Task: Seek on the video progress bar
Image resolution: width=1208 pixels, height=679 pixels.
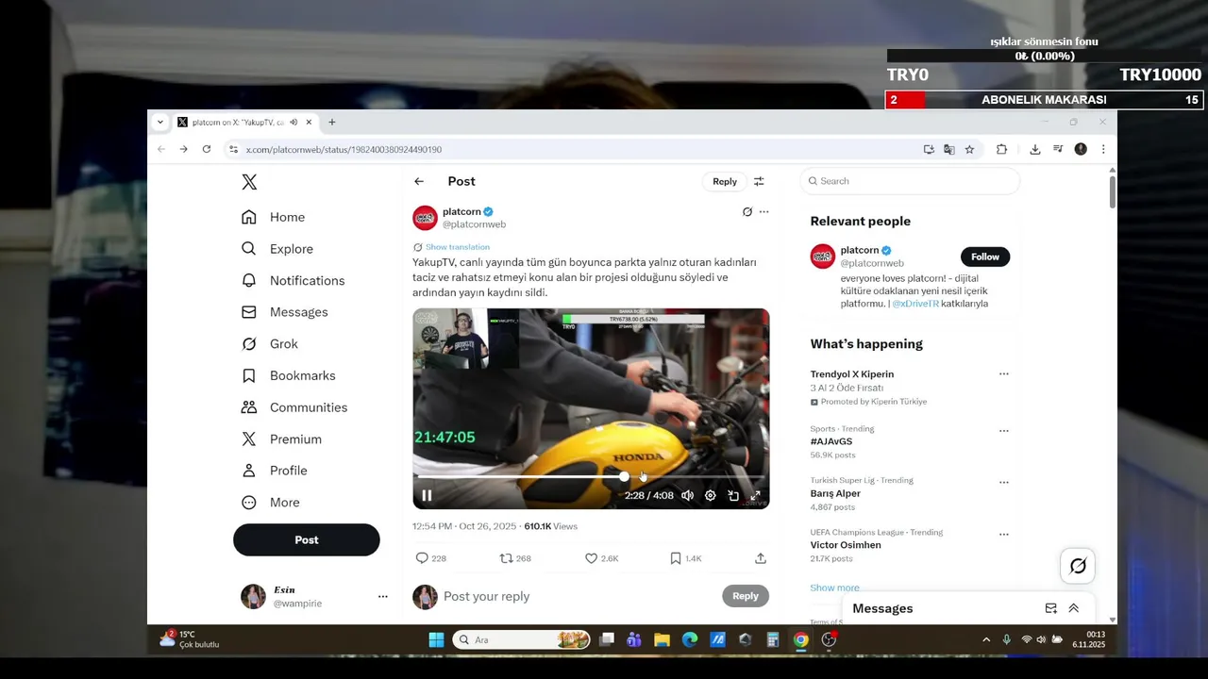Action: coord(591,476)
